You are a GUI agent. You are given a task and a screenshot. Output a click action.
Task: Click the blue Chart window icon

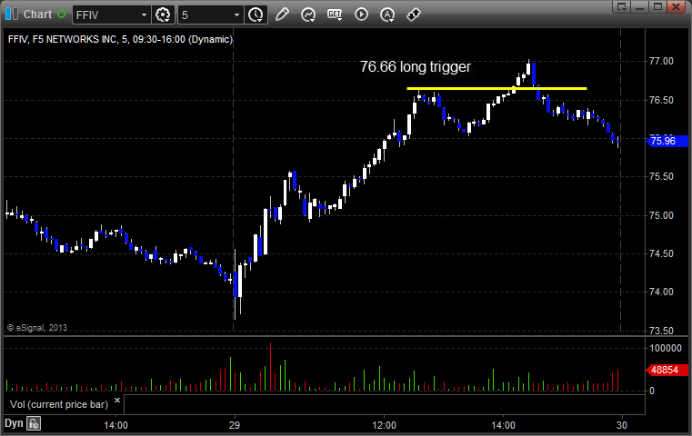point(12,15)
